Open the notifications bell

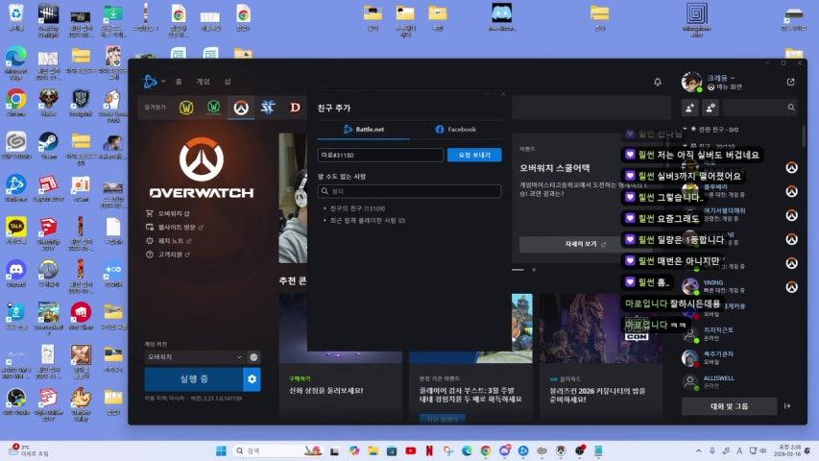tap(658, 82)
